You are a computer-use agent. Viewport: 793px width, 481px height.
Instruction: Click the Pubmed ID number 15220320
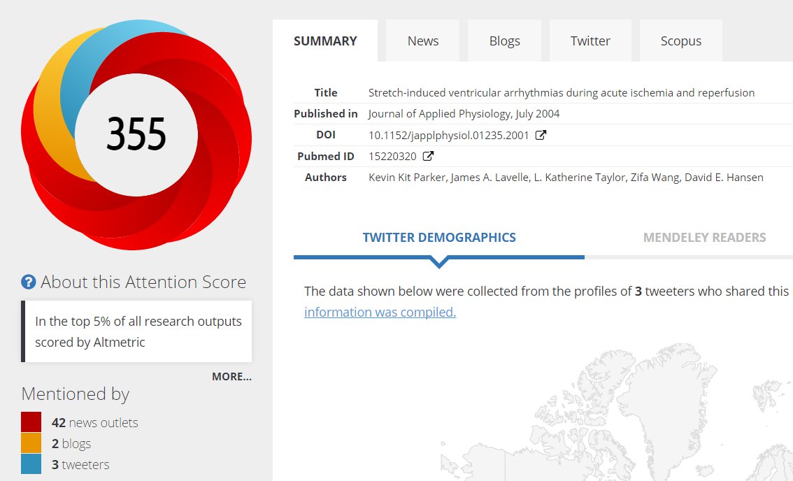pyautogui.click(x=392, y=157)
